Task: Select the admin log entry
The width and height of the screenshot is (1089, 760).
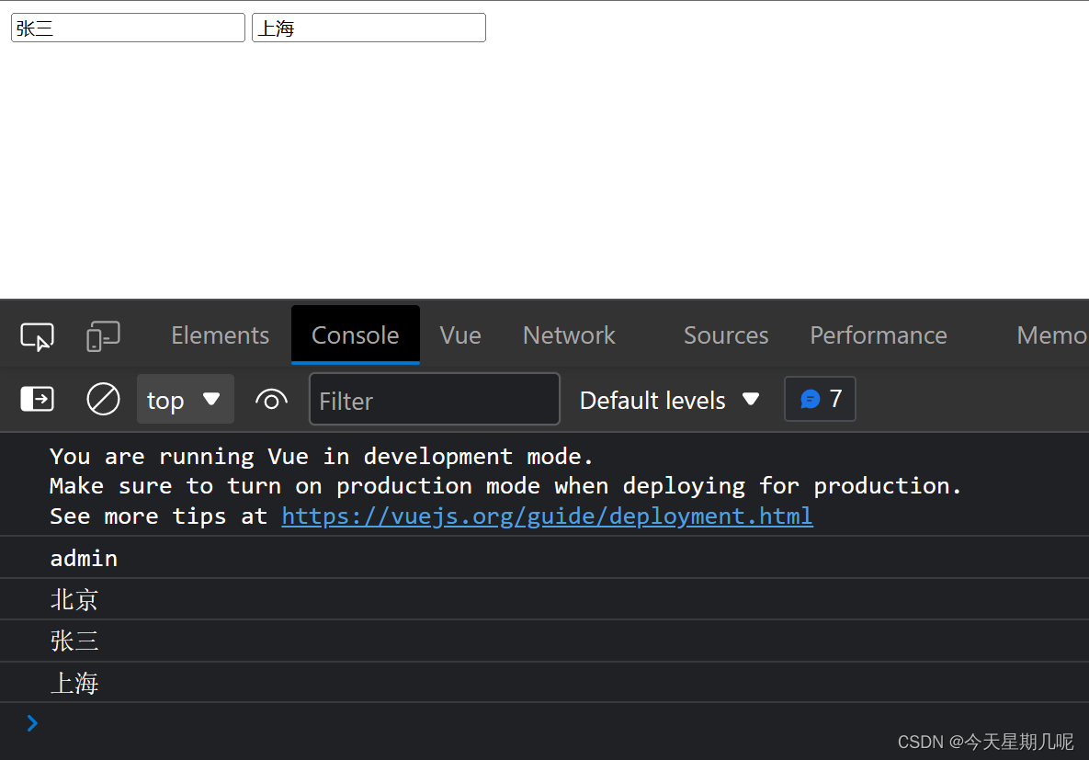Action: pos(84,558)
